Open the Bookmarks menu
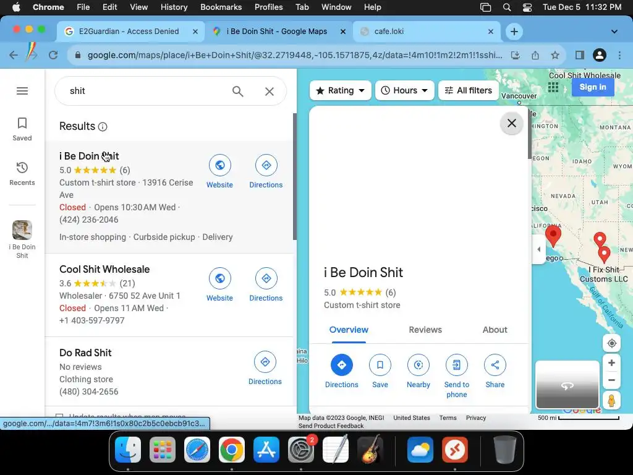Screen dimensions: 633x475 pos(221,7)
